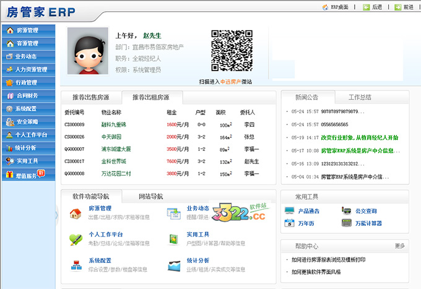The width and height of the screenshot is (421, 289).
Task: Select the 网站导航 tab
Action: tap(151, 196)
